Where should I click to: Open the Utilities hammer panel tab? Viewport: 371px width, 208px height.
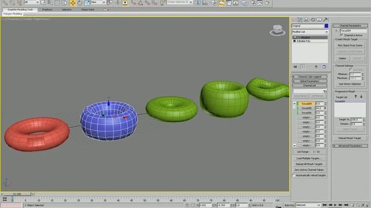(326, 20)
